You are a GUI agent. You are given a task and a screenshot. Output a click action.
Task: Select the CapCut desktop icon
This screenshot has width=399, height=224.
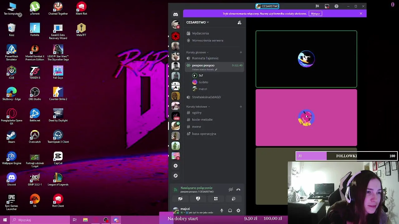tap(58, 158)
